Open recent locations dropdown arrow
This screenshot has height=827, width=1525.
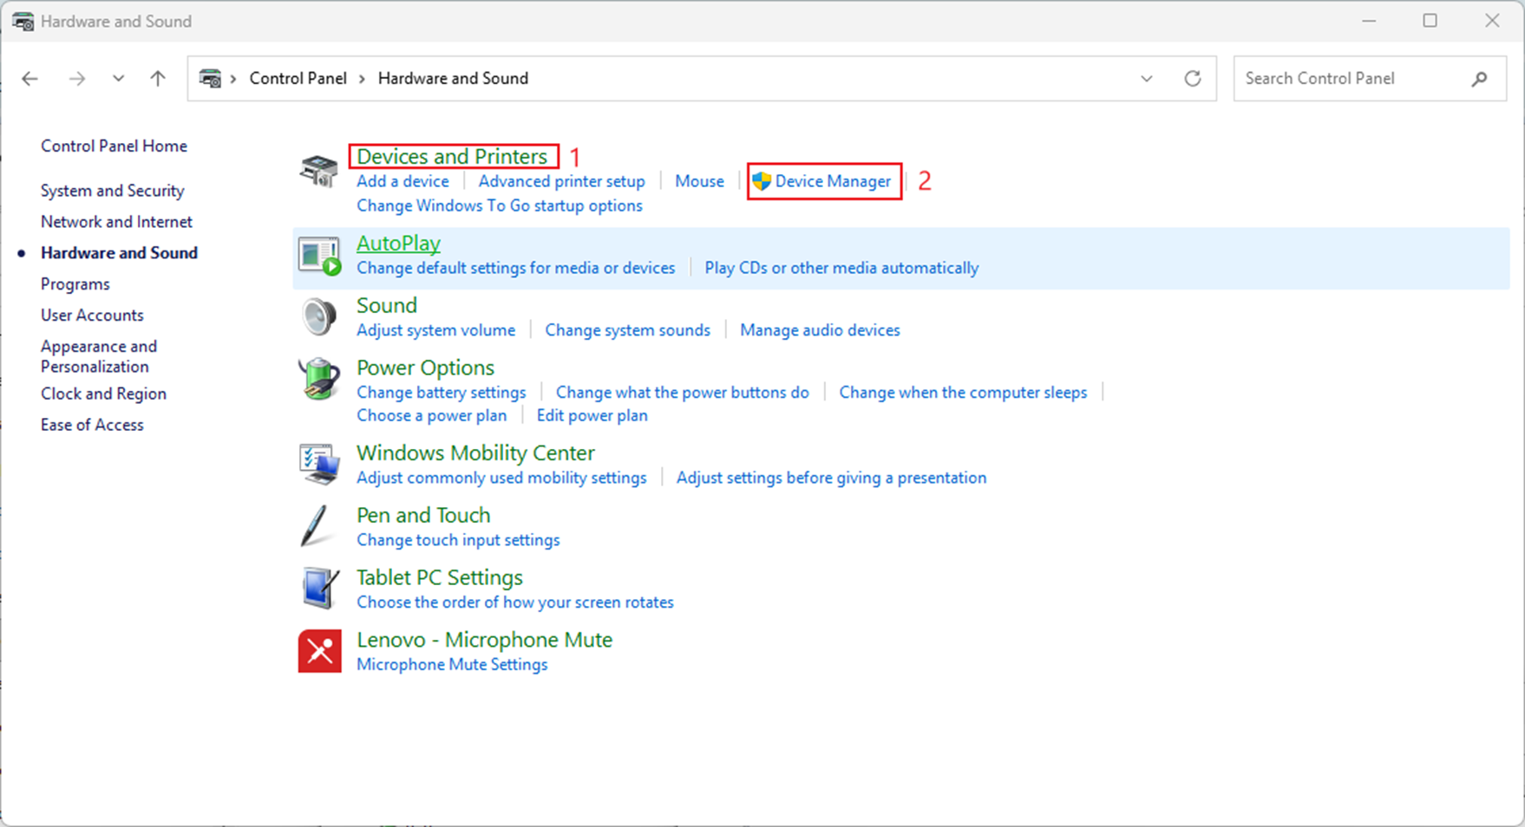tap(118, 79)
